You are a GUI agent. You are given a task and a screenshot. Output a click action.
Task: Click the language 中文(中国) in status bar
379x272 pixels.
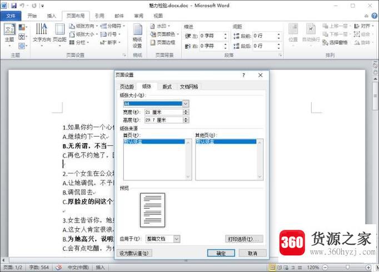click(x=78, y=268)
